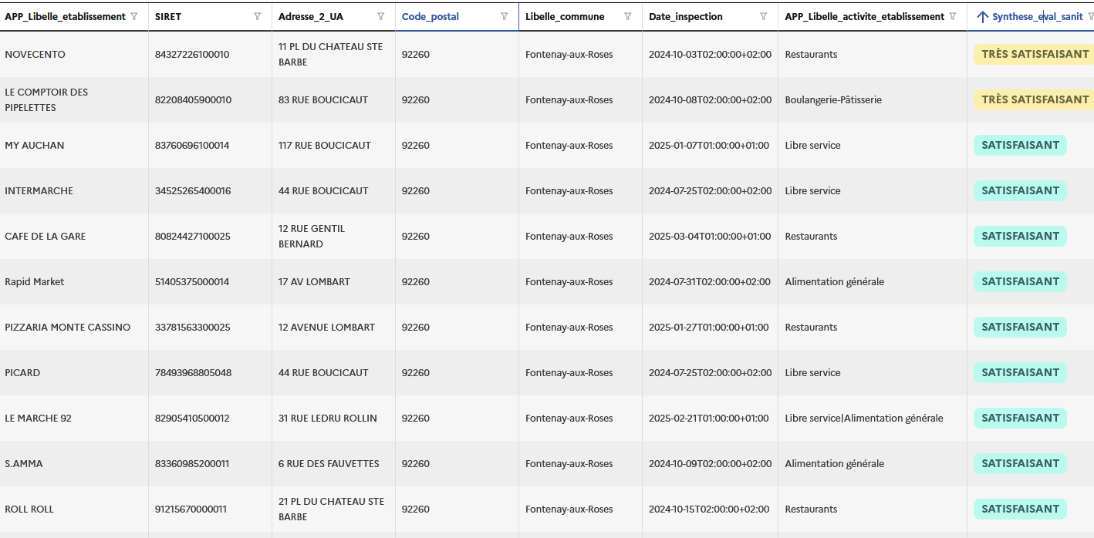This screenshot has width=1094, height=538.
Task: Click address 12 AVENUE LOMBART
Action: [326, 327]
